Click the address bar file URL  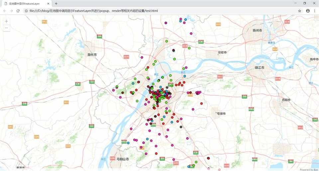[94, 11]
